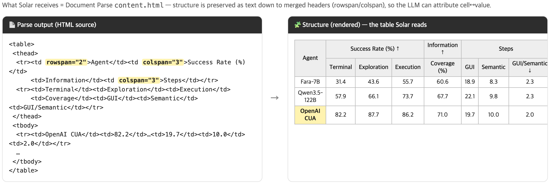Image resolution: width=550 pixels, height=184 pixels.
Task: Select the Terminal subheader cell
Action: point(341,67)
